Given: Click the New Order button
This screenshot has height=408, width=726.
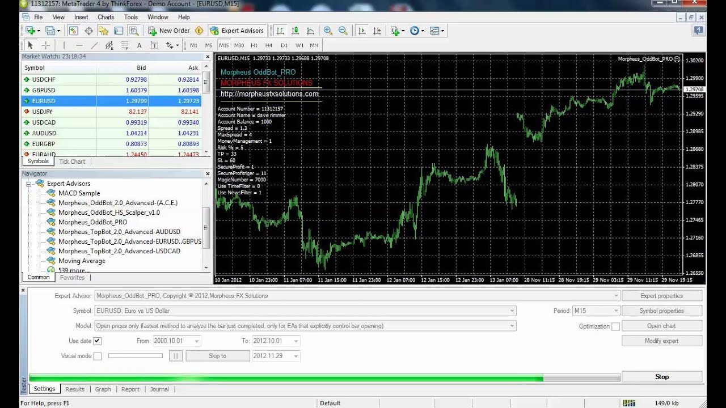Looking at the screenshot, I should click(169, 31).
